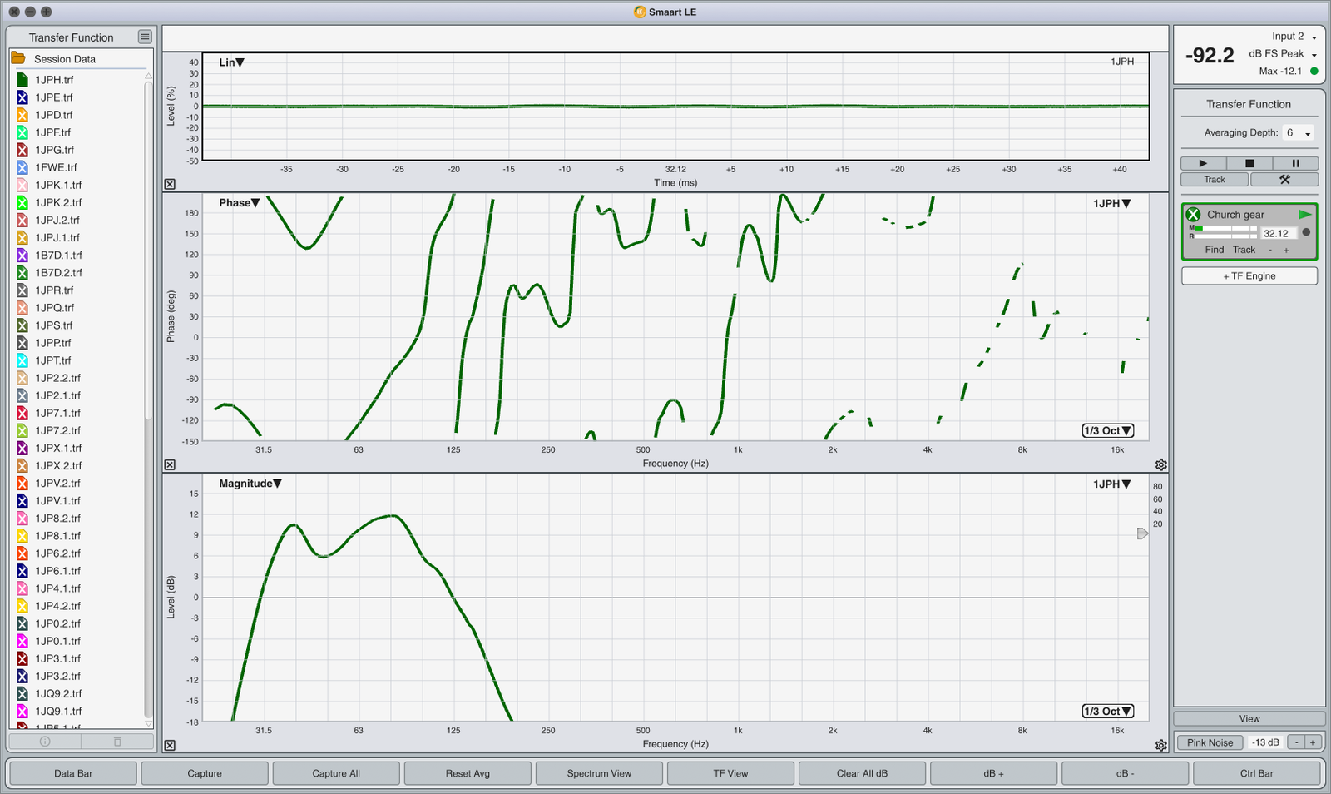
Task: Open the dB FS Peak meter type dropdown
Action: pos(1283,54)
